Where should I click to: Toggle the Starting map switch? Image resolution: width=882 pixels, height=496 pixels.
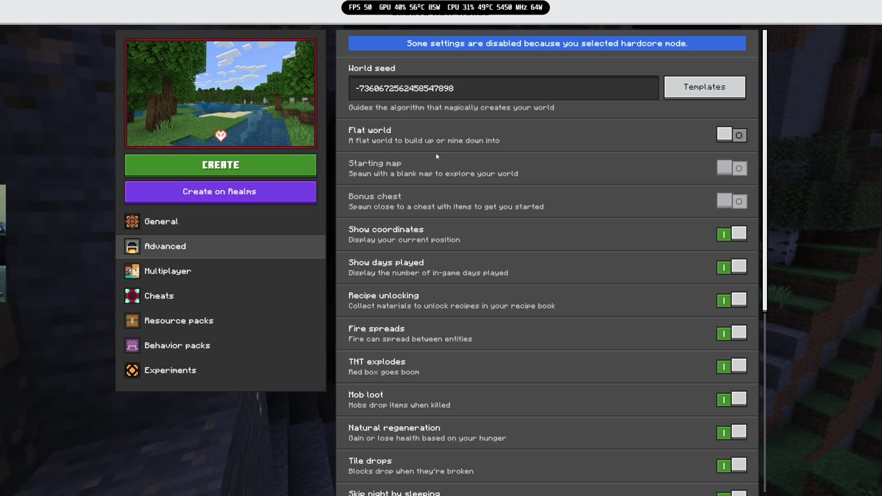click(731, 168)
